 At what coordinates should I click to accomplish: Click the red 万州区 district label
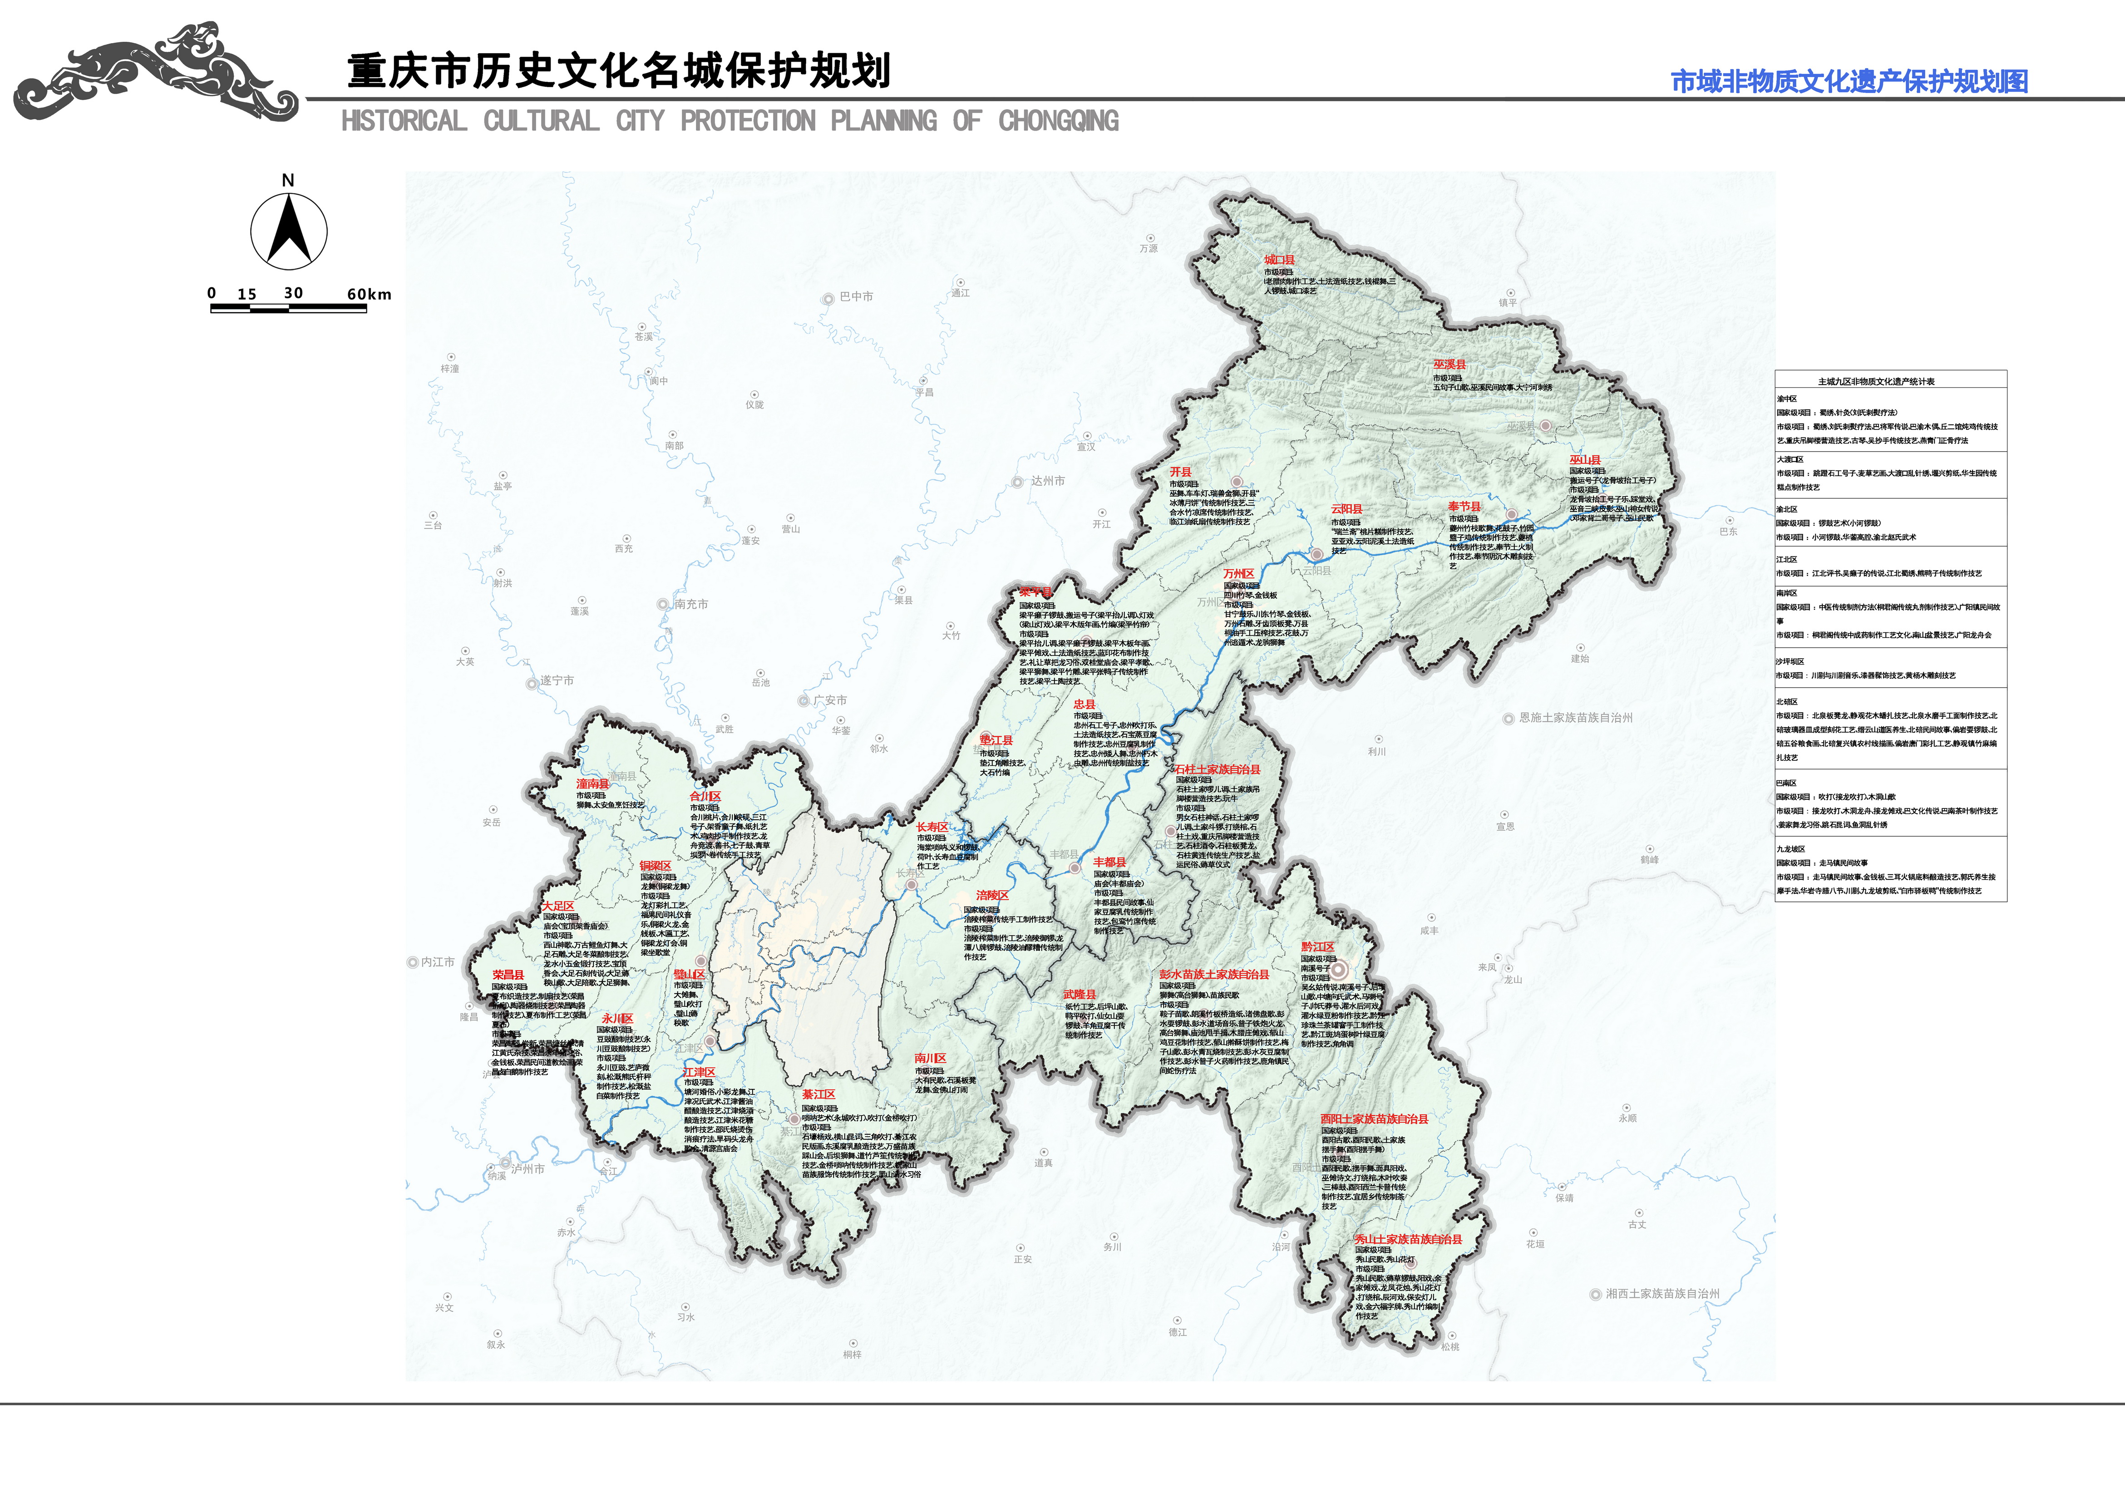(x=1238, y=574)
